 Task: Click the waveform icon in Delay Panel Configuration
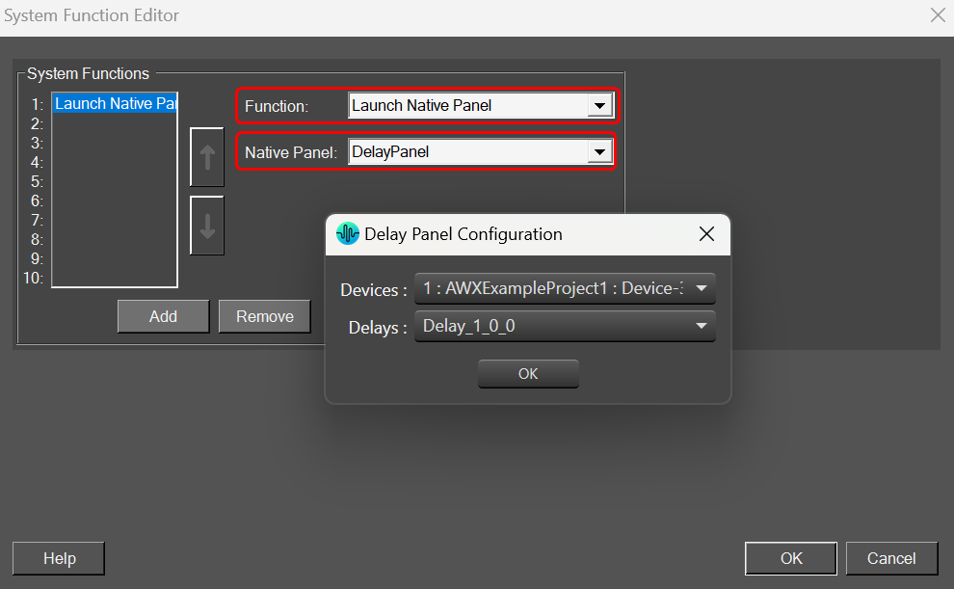[348, 233]
